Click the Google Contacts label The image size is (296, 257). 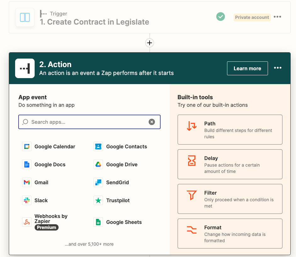[127, 146]
